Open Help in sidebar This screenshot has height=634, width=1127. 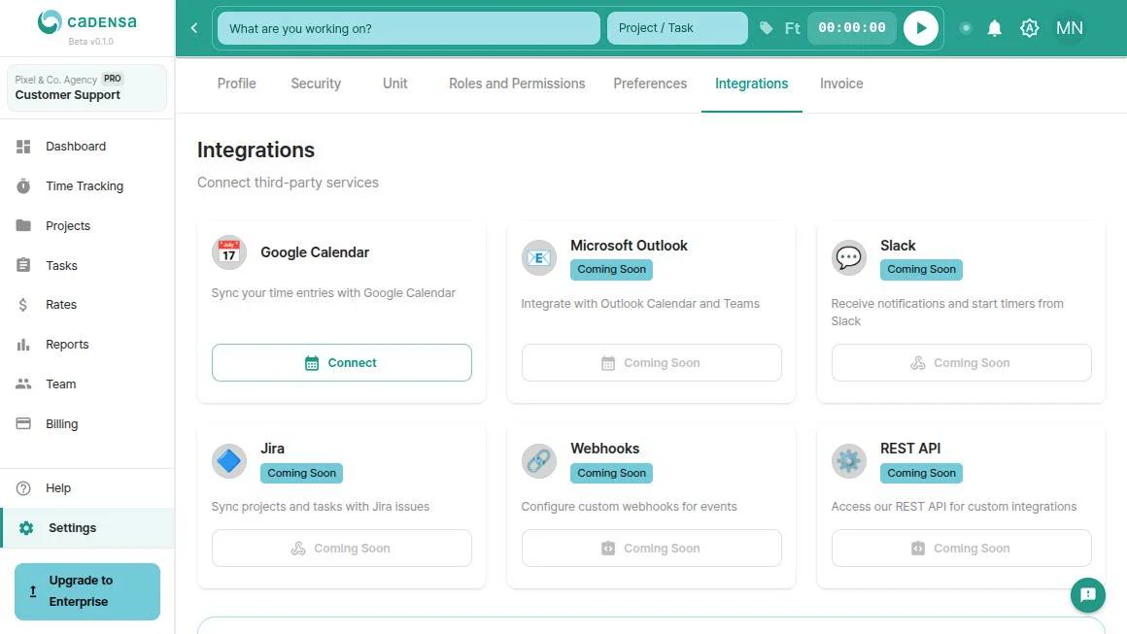click(x=87, y=488)
